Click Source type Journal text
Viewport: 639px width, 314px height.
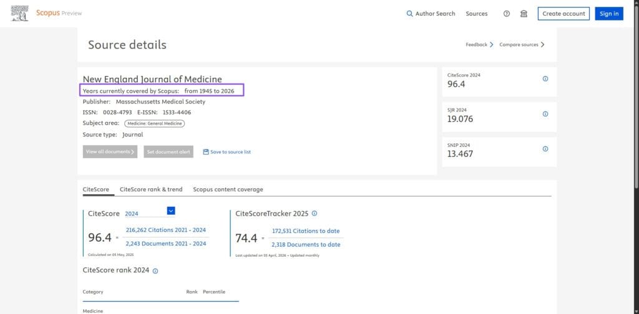pos(133,134)
